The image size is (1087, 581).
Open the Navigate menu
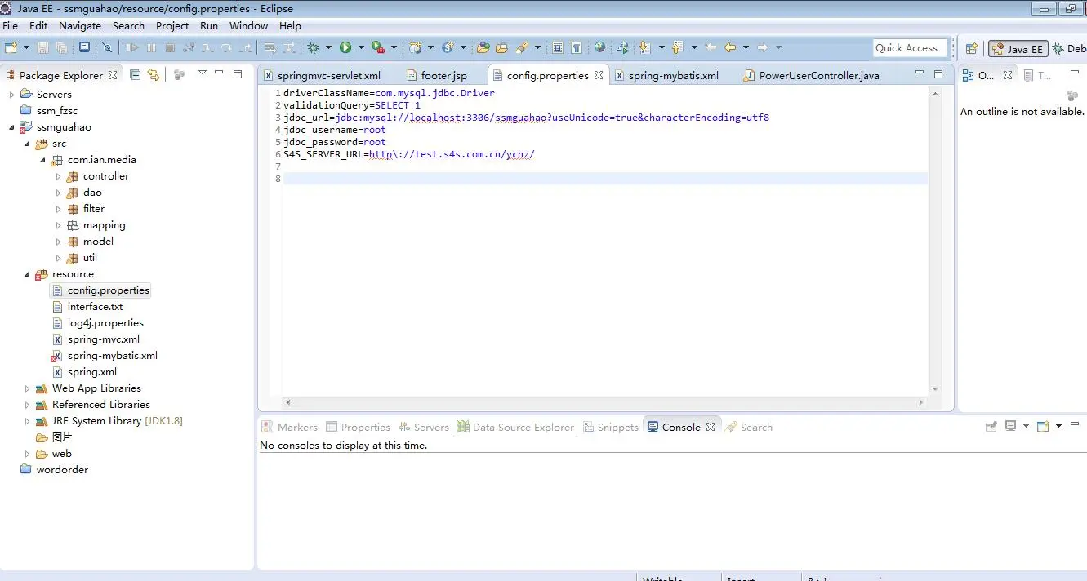click(80, 25)
